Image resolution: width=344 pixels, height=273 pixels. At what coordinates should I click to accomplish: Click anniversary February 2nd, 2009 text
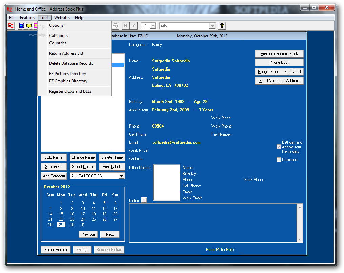click(x=170, y=110)
